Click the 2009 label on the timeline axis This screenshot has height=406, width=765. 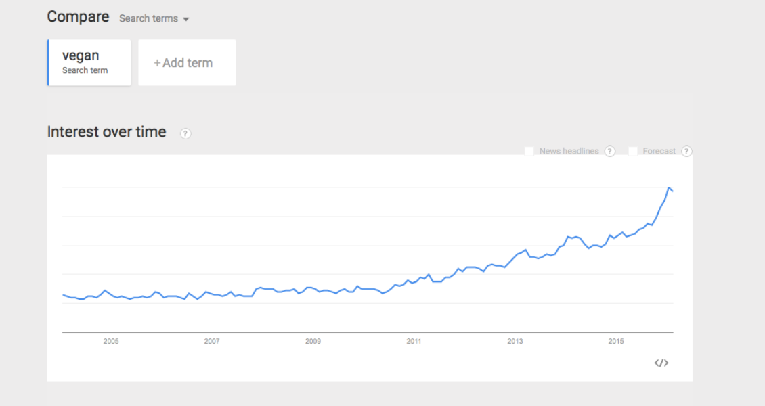pyautogui.click(x=313, y=341)
